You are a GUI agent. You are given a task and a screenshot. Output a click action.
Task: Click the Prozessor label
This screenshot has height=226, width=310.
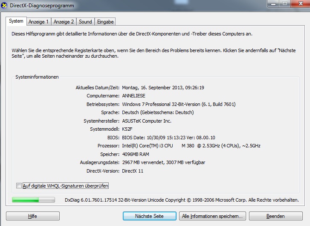(x=109, y=146)
